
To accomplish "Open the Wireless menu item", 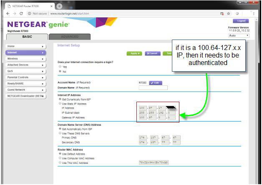I will point(26,59).
